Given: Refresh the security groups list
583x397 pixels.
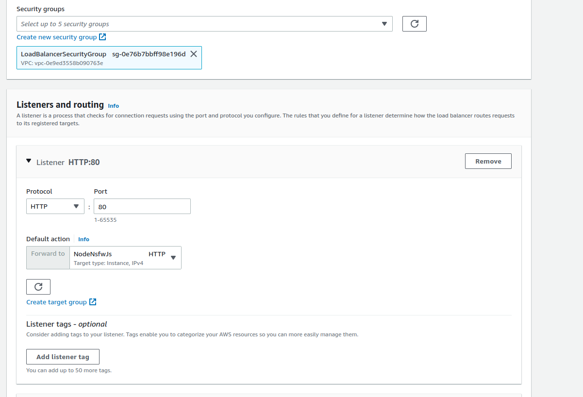Looking at the screenshot, I should tap(414, 24).
